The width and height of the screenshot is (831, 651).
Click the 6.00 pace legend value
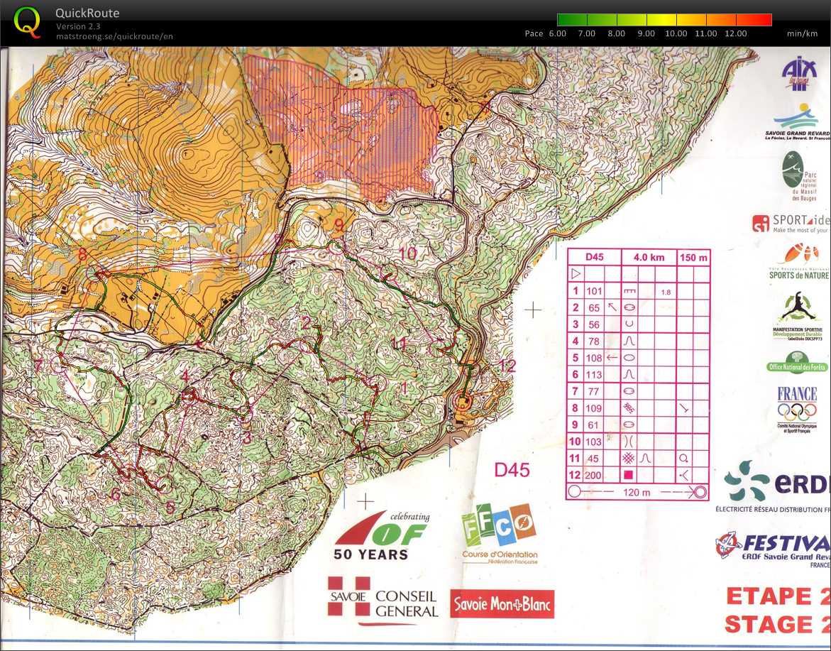pos(557,33)
